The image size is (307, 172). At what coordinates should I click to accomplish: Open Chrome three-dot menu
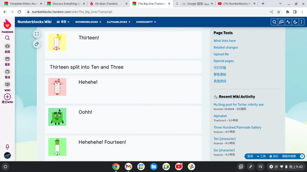pos(302,12)
